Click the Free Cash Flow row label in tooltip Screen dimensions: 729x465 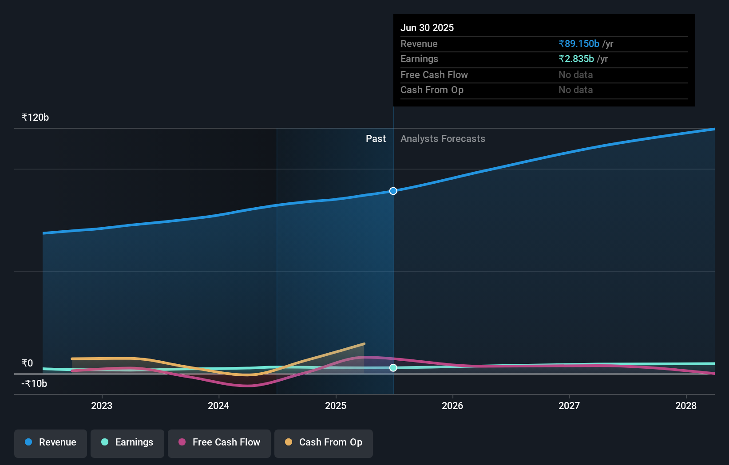pos(434,75)
